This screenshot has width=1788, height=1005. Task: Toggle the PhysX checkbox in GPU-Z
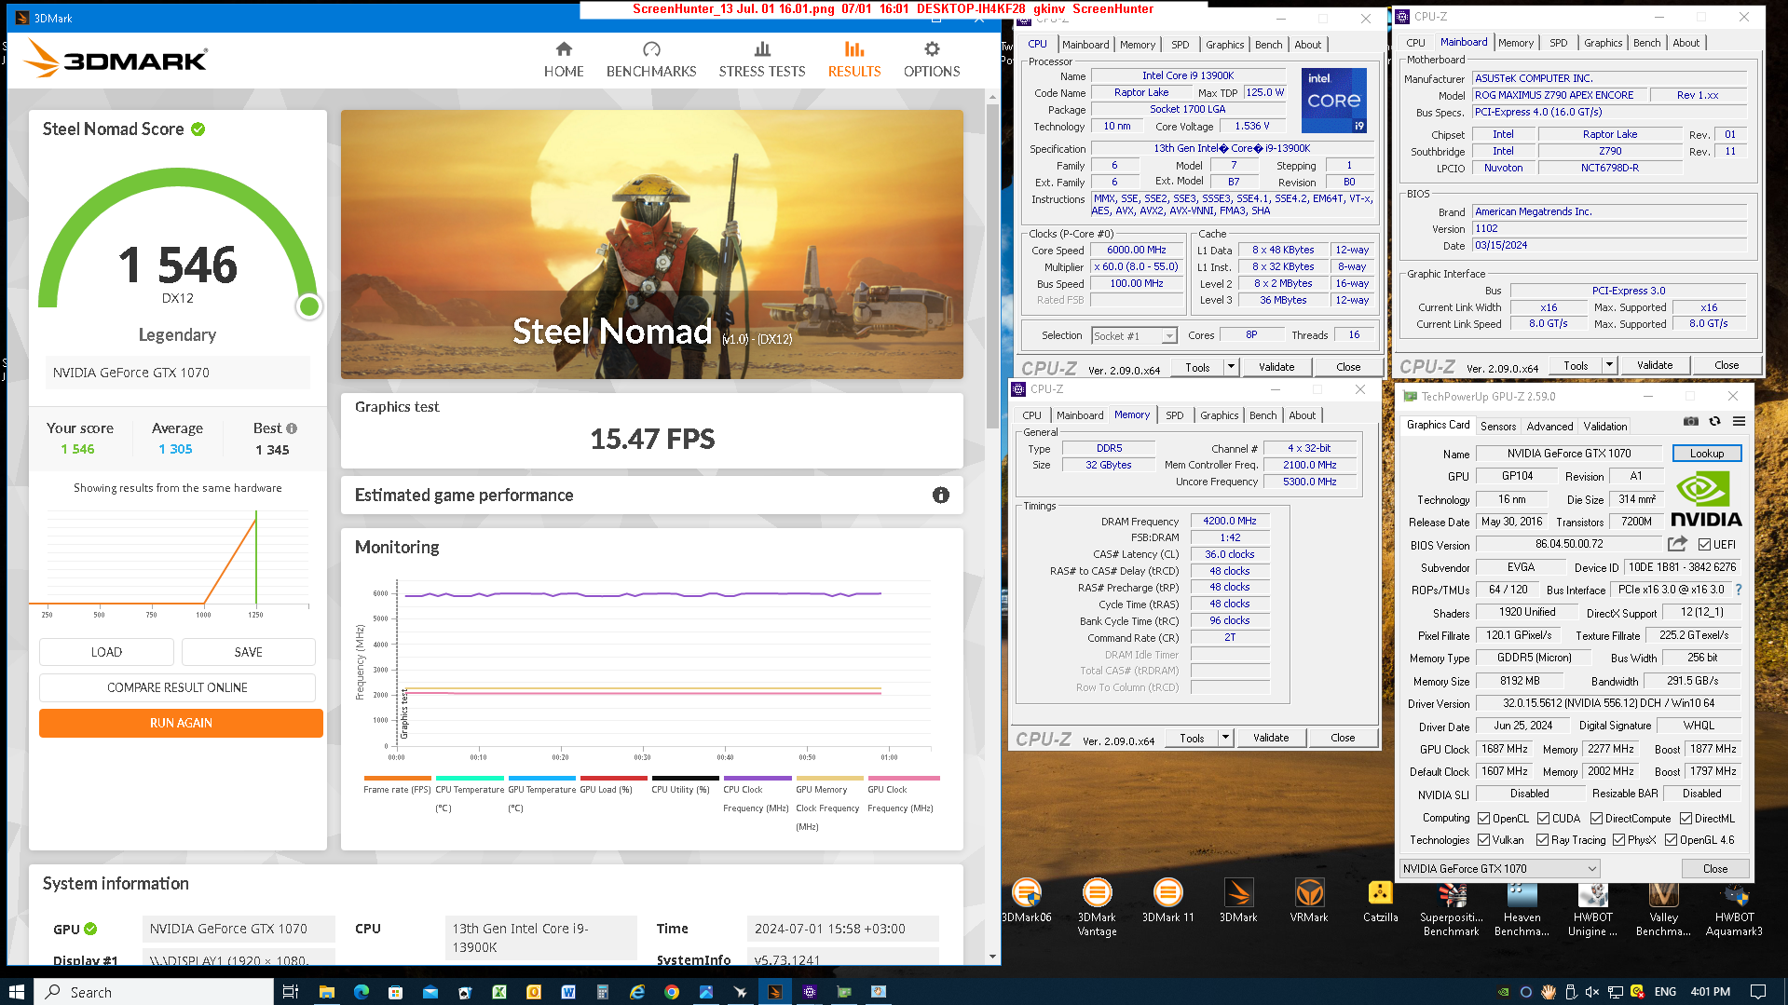1618,840
